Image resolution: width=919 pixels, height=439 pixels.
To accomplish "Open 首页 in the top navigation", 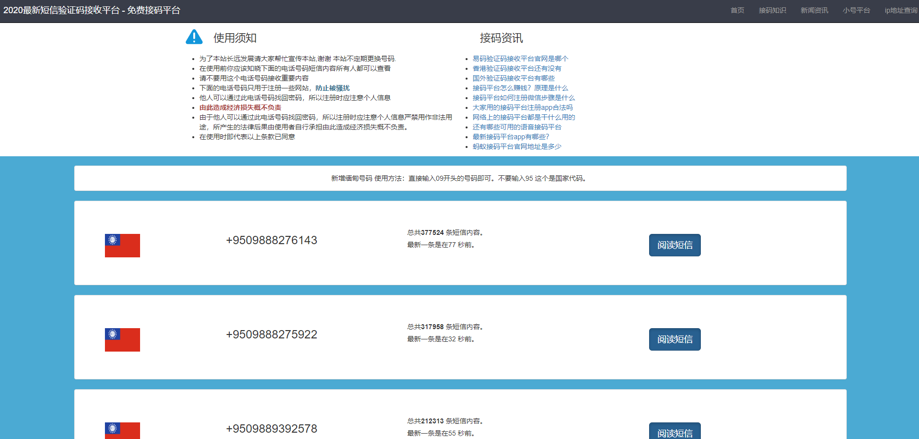I will (x=737, y=10).
